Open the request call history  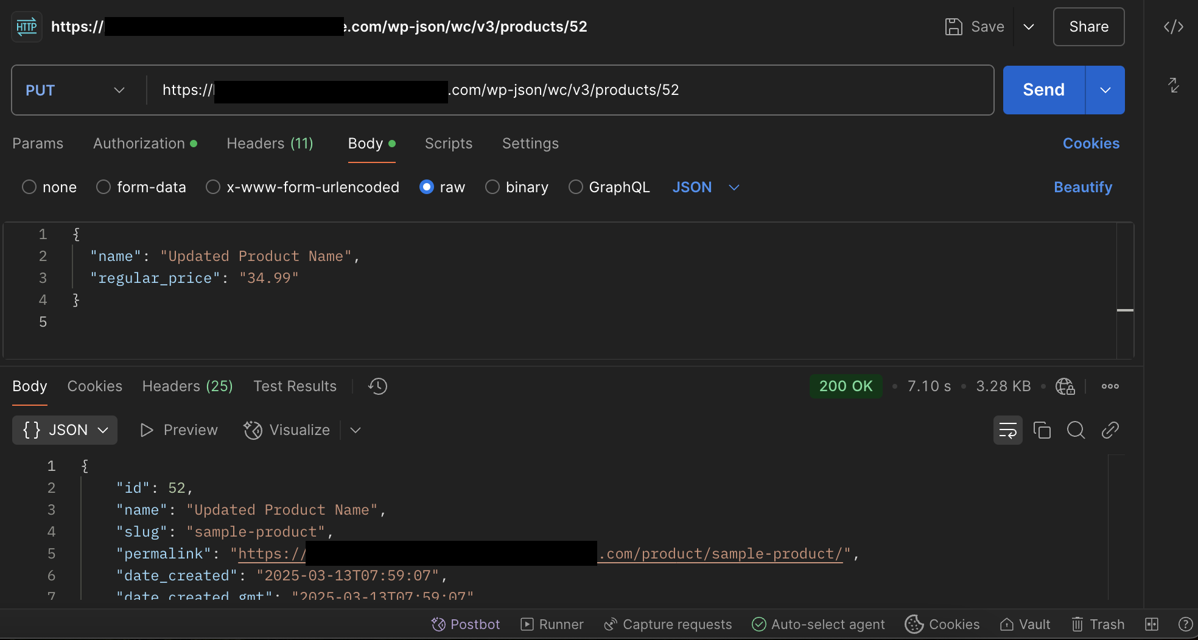tap(377, 386)
